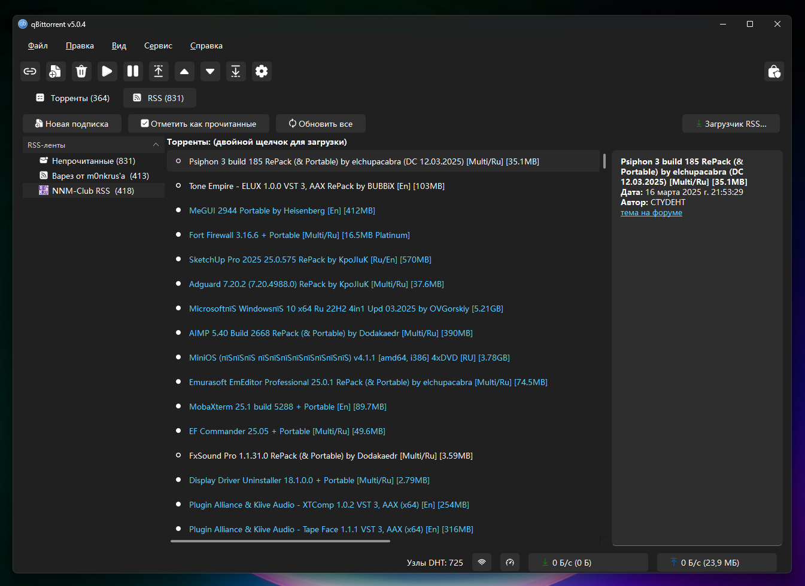The width and height of the screenshot is (805, 586).
Task: Open the Правка menu
Action: coord(80,45)
